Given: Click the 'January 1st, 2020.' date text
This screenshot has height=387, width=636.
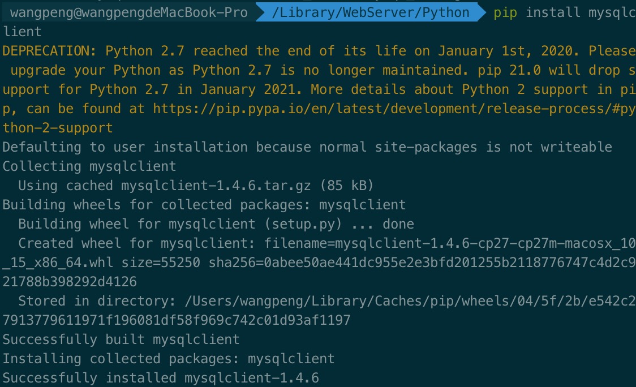Looking at the screenshot, I should coord(509,51).
